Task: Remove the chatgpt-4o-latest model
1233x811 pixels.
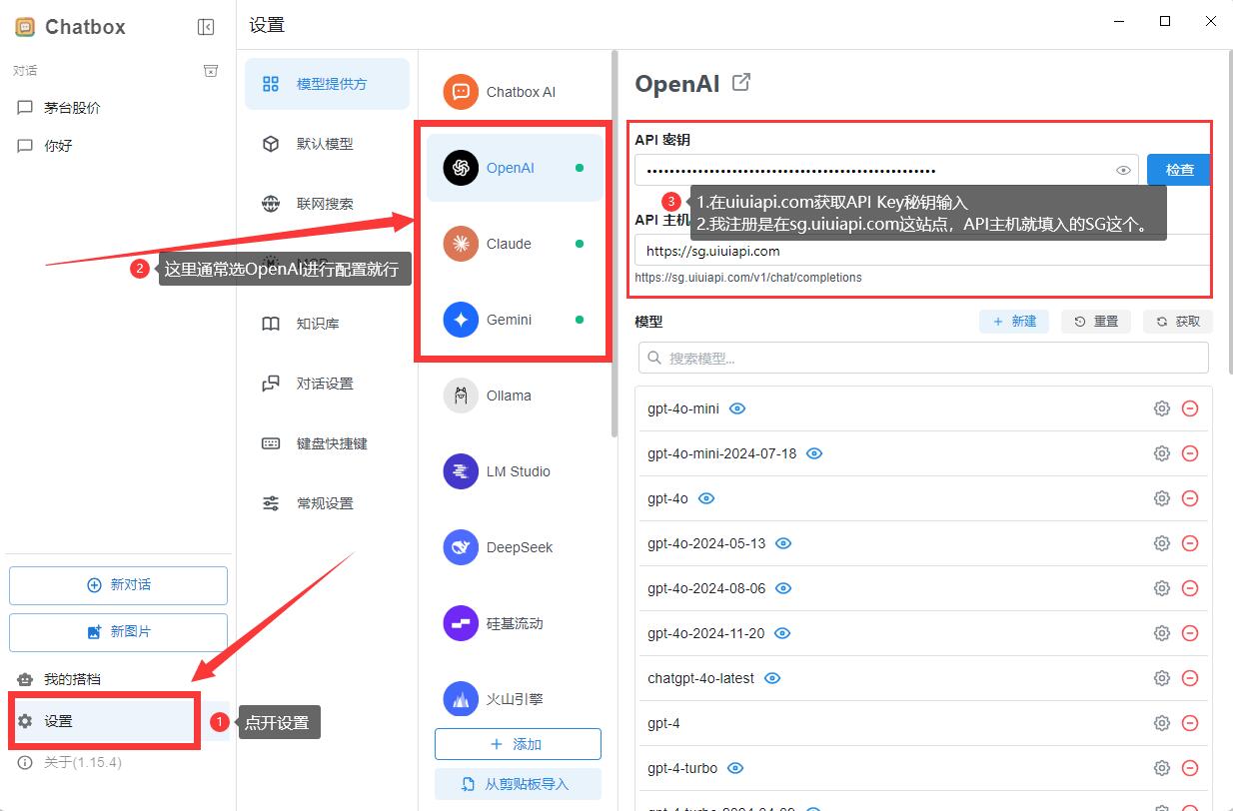Action: coord(1190,678)
